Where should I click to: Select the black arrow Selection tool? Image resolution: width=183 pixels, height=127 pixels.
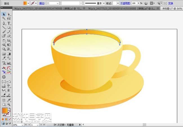(x=4, y=14)
